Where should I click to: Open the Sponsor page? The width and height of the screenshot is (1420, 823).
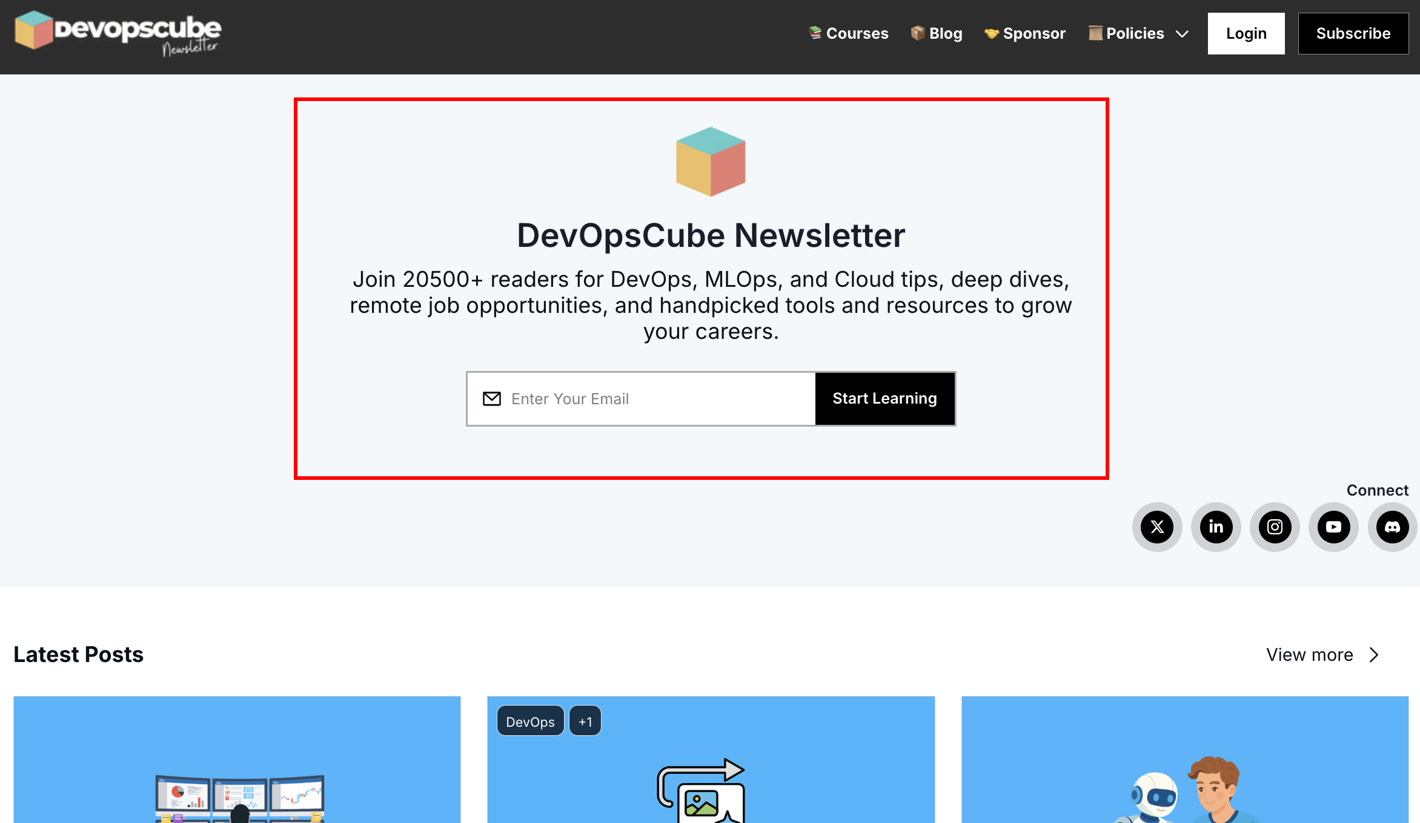point(1024,33)
